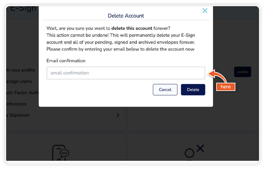This screenshot has width=265, height=169.
Task: Open My Signature menu item
Action: tap(18, 115)
